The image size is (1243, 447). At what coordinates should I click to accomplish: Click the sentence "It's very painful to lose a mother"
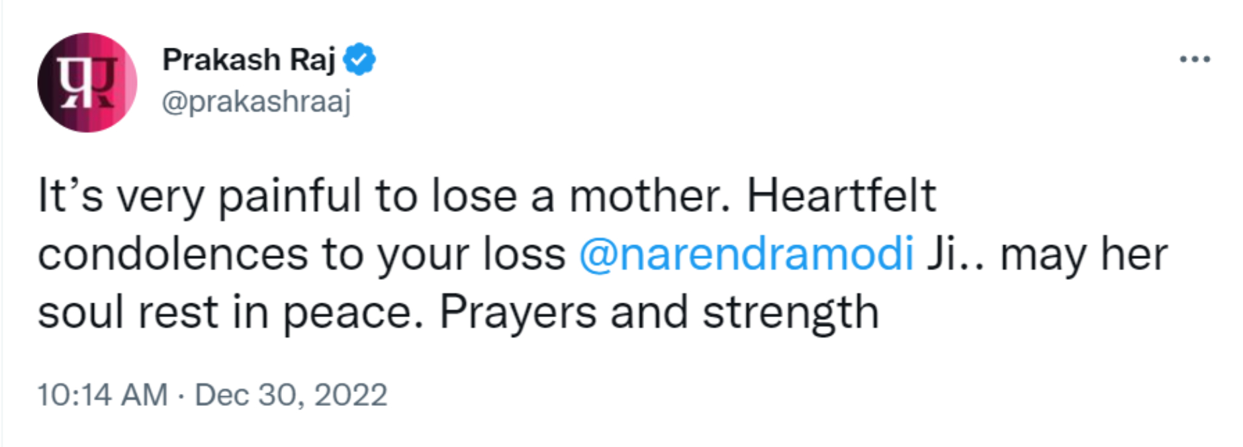coord(384,196)
